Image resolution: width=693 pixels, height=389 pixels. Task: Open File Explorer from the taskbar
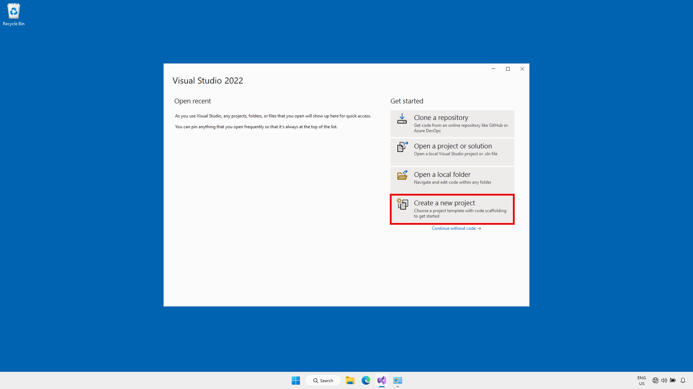coord(350,380)
